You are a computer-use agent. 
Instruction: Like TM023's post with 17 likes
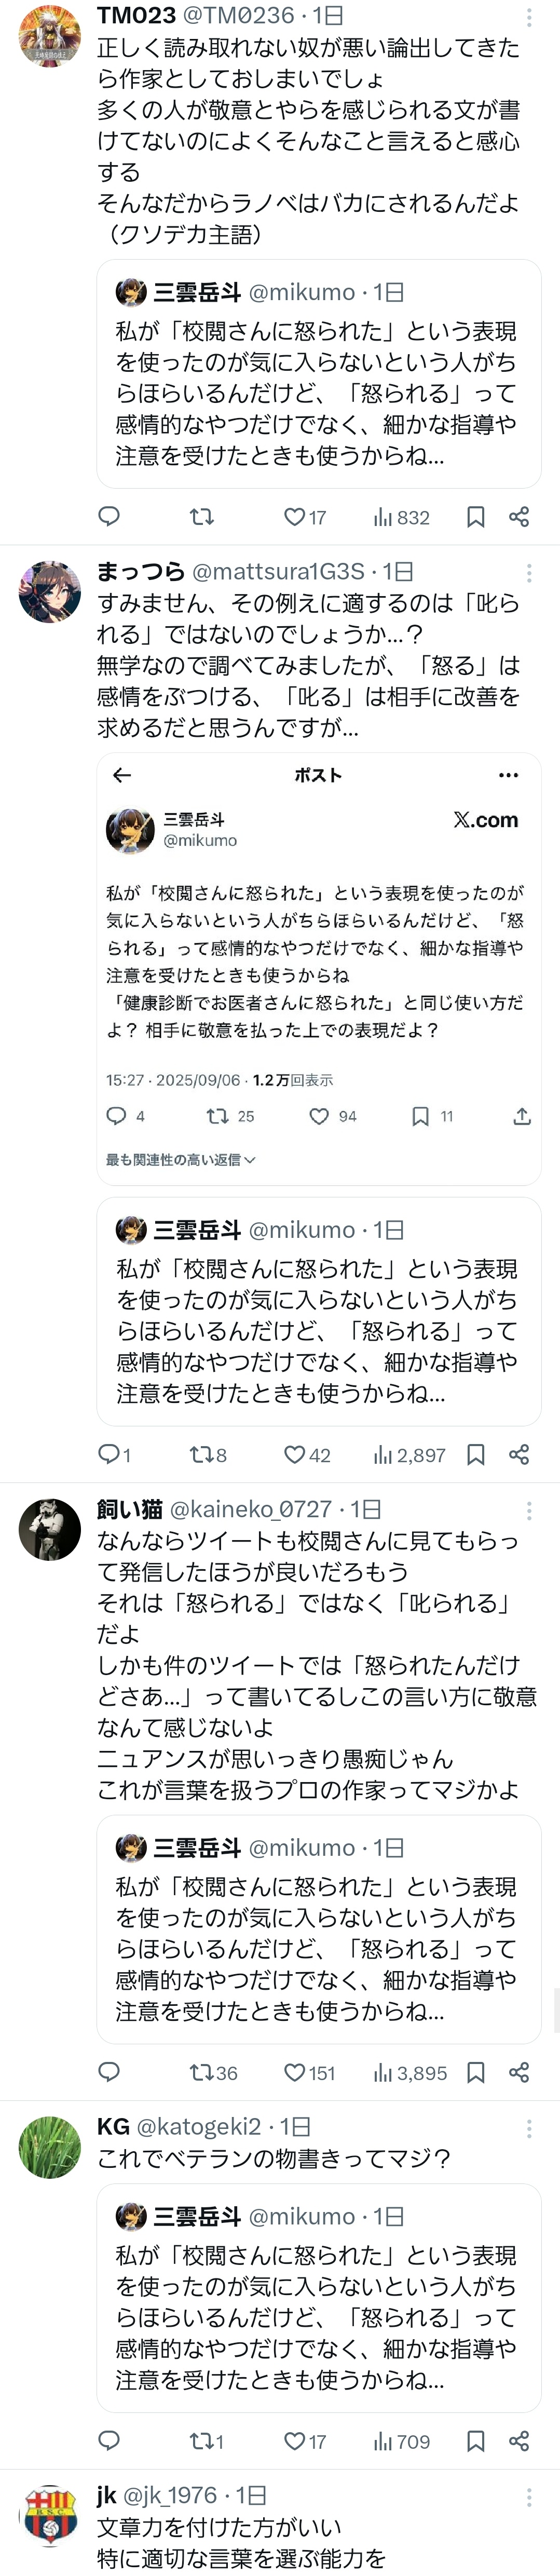point(295,517)
